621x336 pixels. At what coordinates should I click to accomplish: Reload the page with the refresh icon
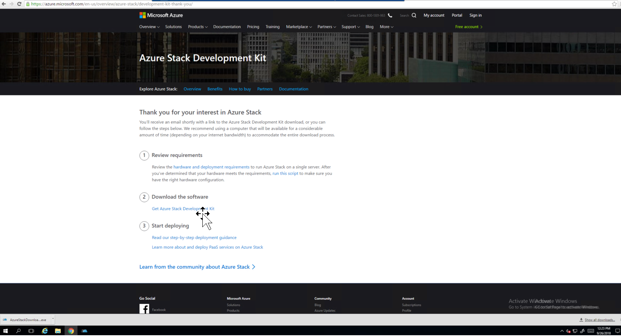pos(19,4)
